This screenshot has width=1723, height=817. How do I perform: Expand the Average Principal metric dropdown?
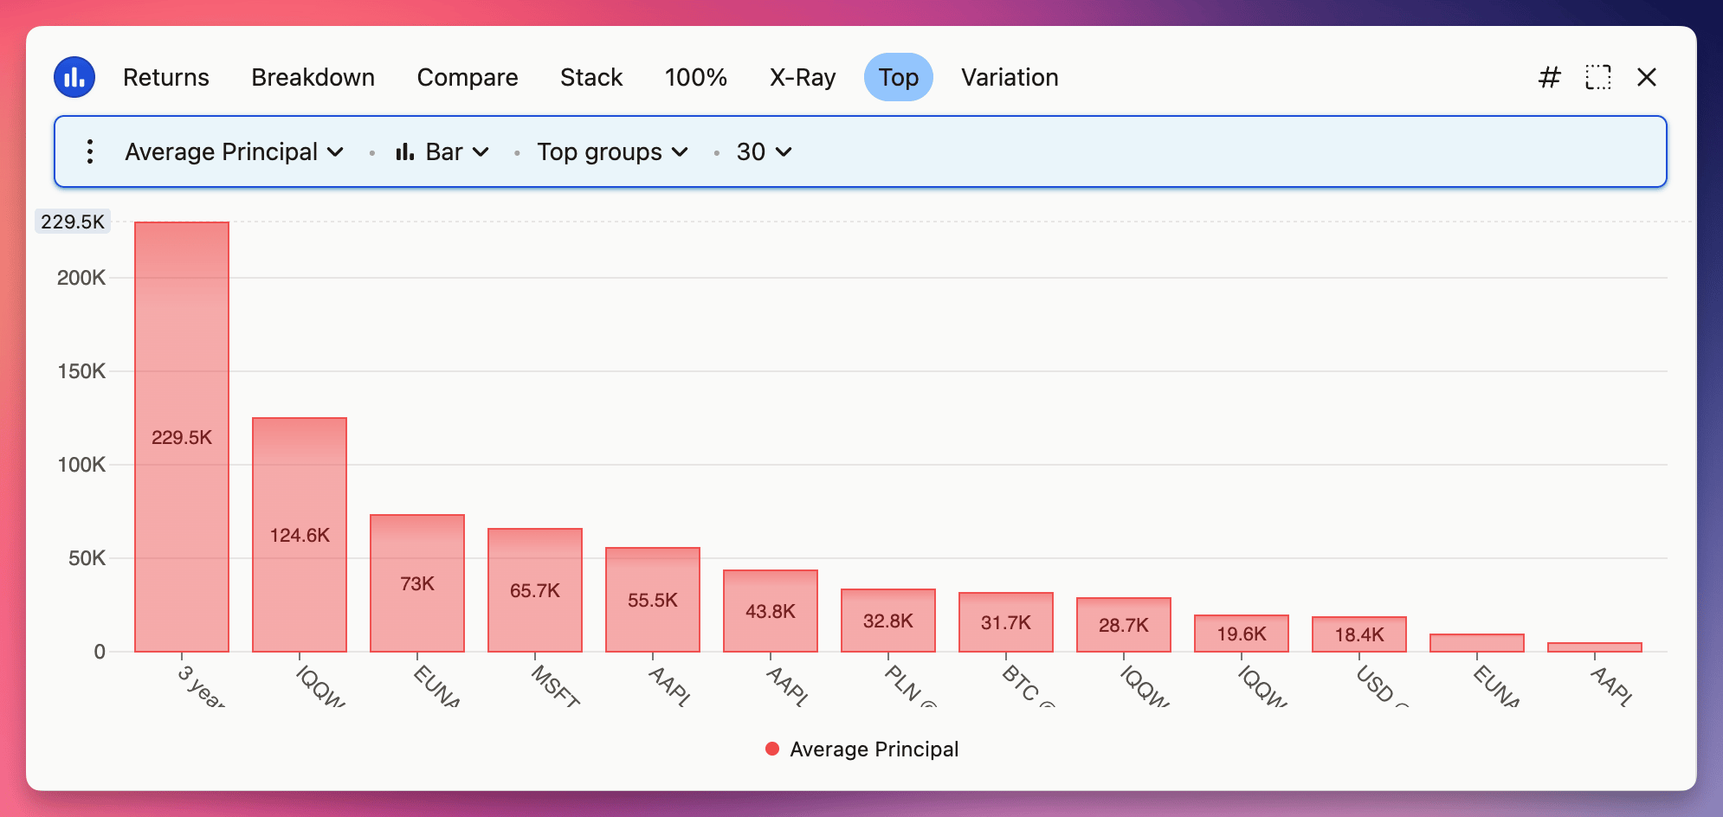click(235, 151)
